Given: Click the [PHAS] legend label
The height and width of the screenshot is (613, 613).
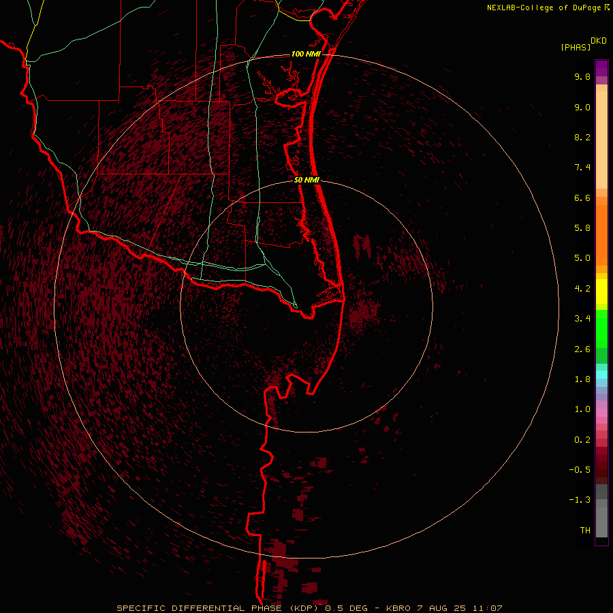Looking at the screenshot, I should tap(576, 47).
